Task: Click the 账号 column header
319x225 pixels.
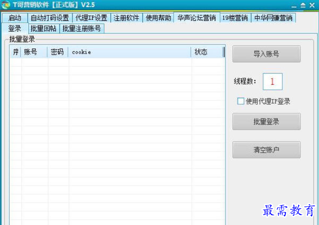Action: (34, 52)
